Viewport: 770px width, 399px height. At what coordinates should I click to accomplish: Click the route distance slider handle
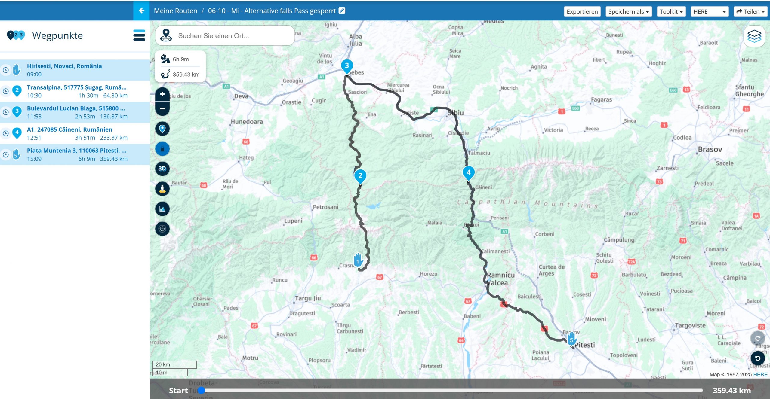point(202,390)
